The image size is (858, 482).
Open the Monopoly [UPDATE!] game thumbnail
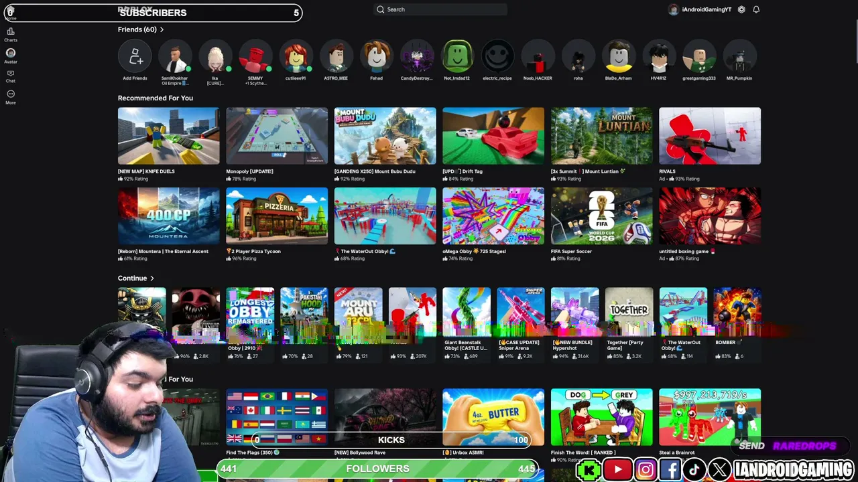(277, 136)
